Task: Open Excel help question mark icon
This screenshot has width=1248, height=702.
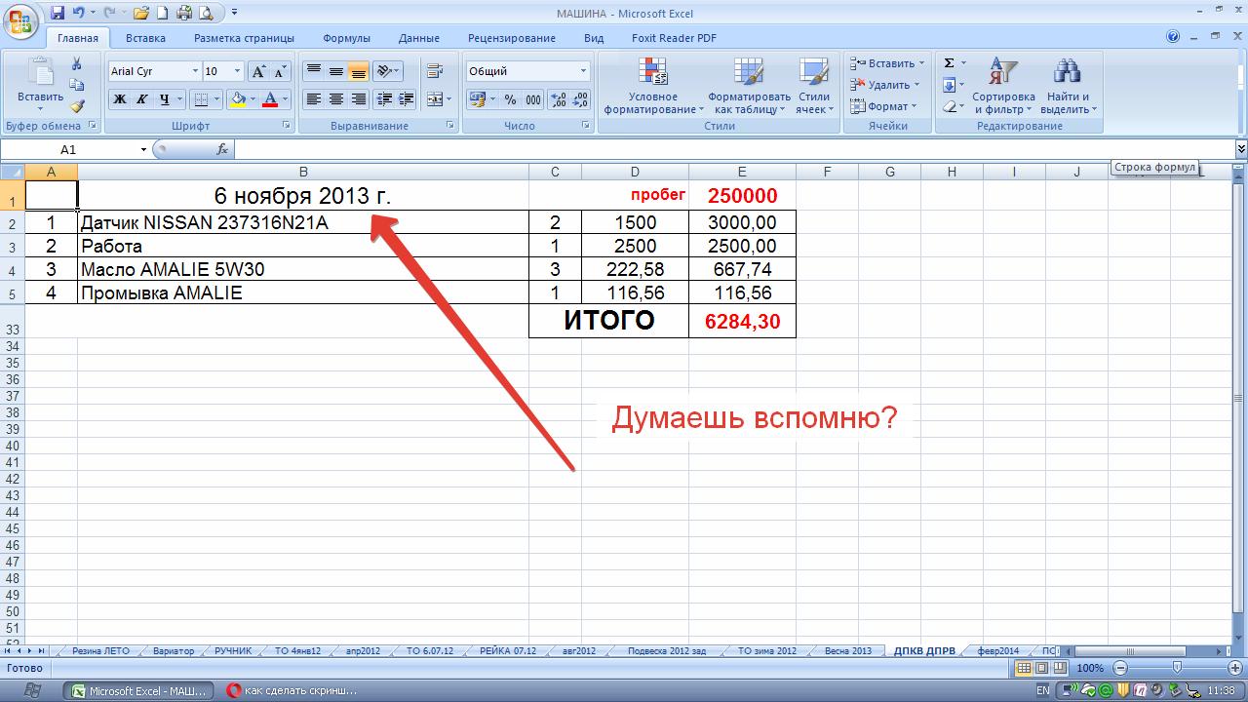Action: coord(1174,37)
